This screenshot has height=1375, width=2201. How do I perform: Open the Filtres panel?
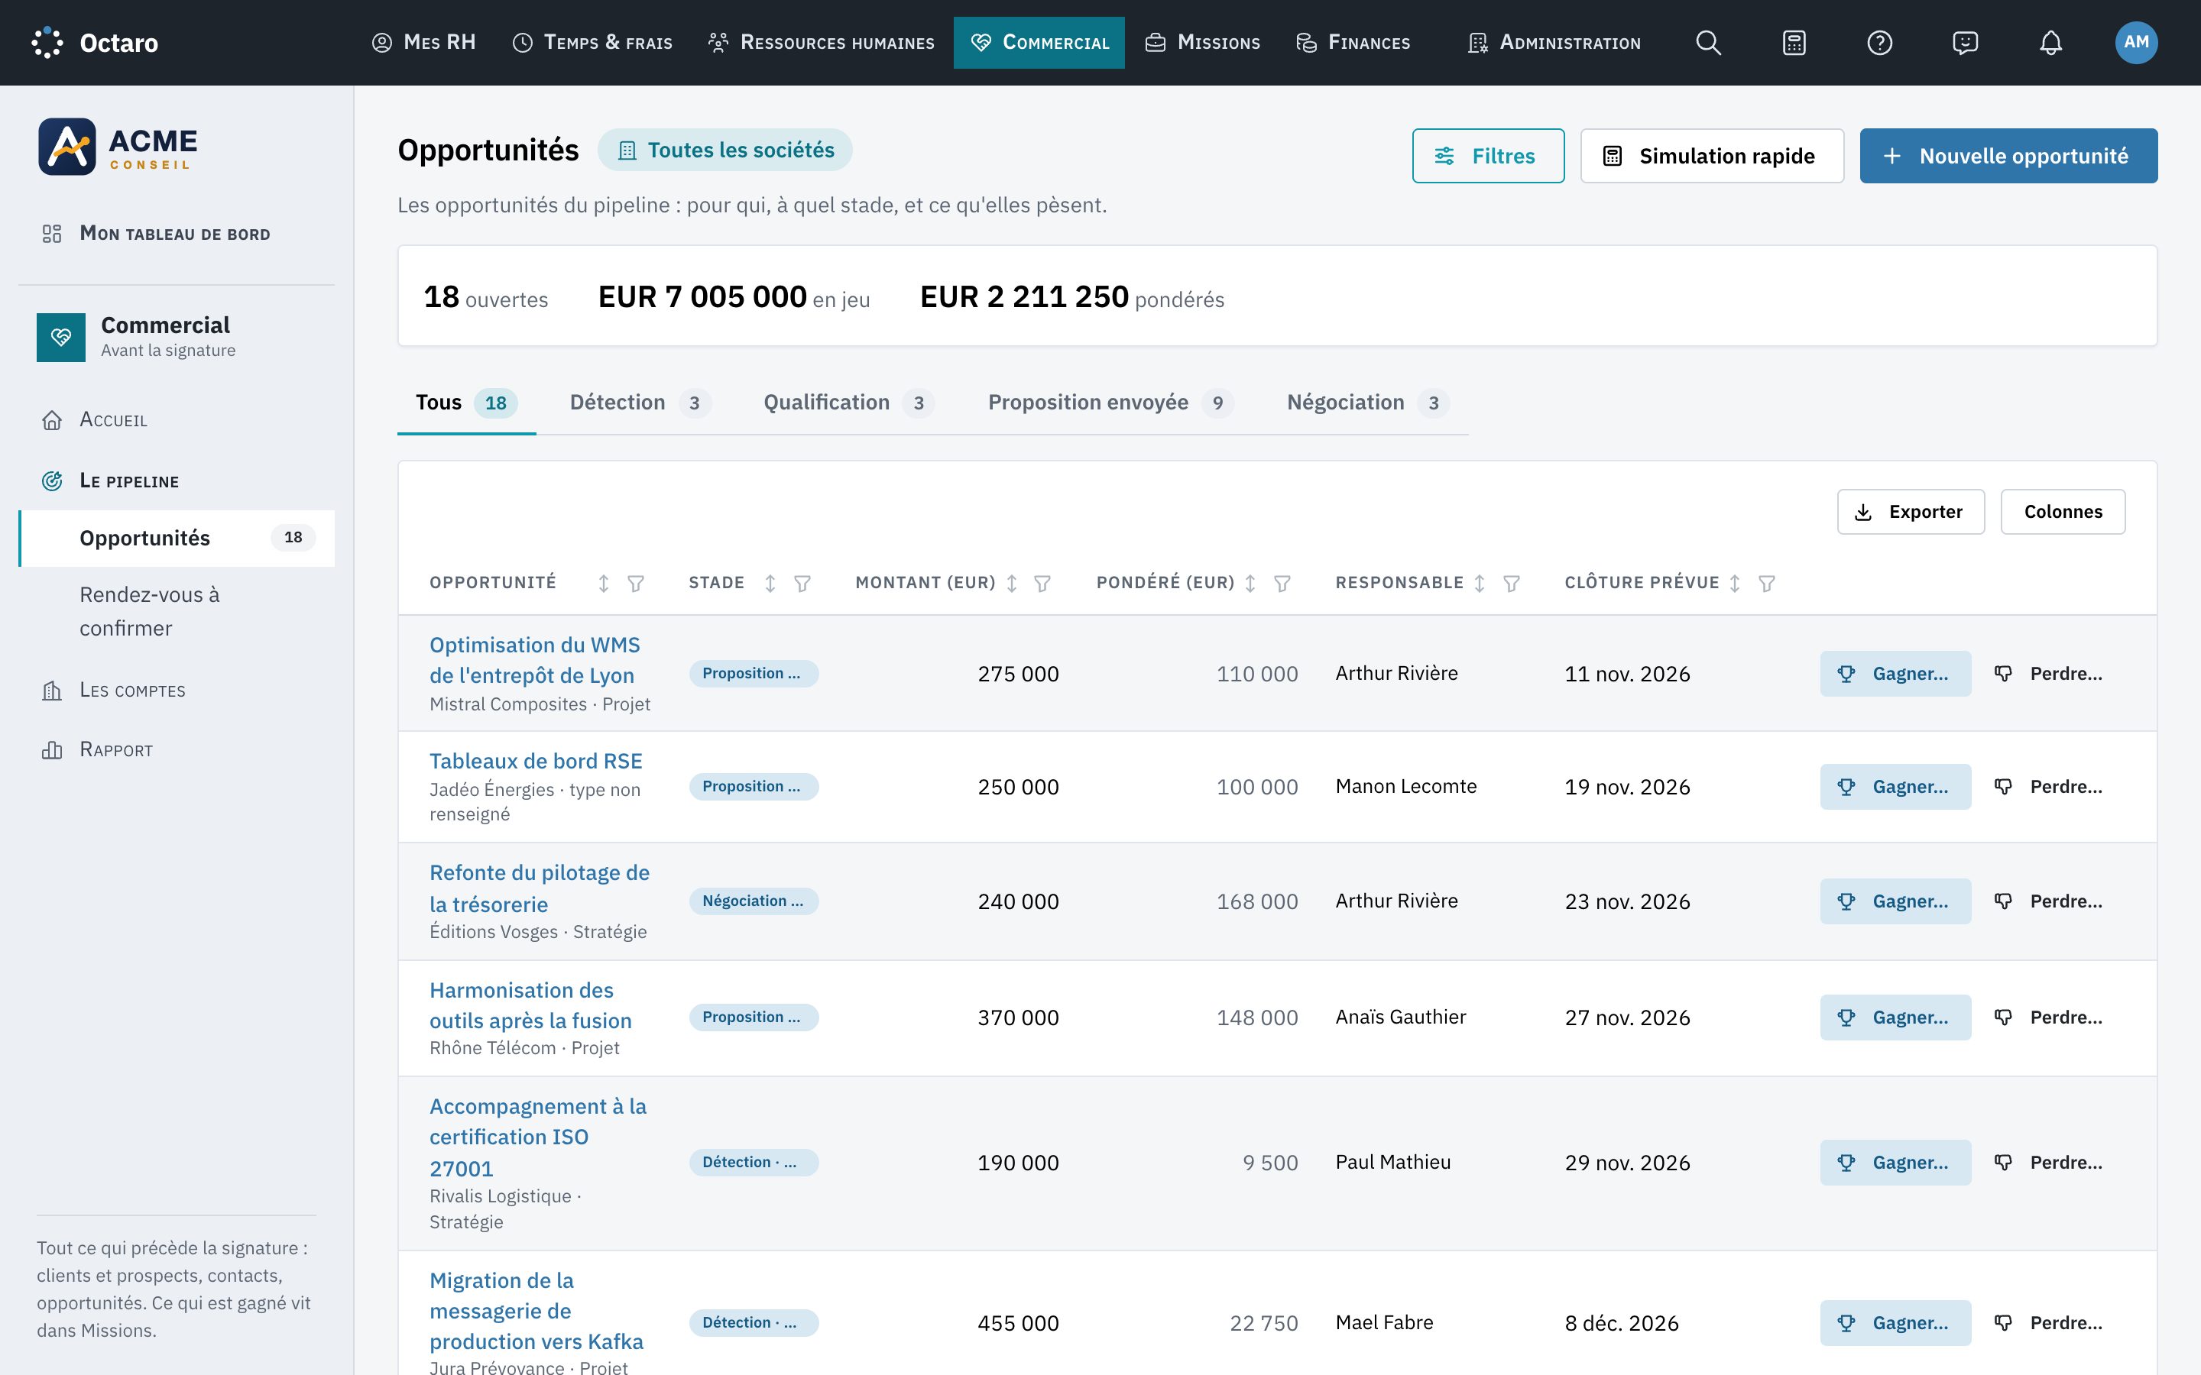tap(1488, 156)
